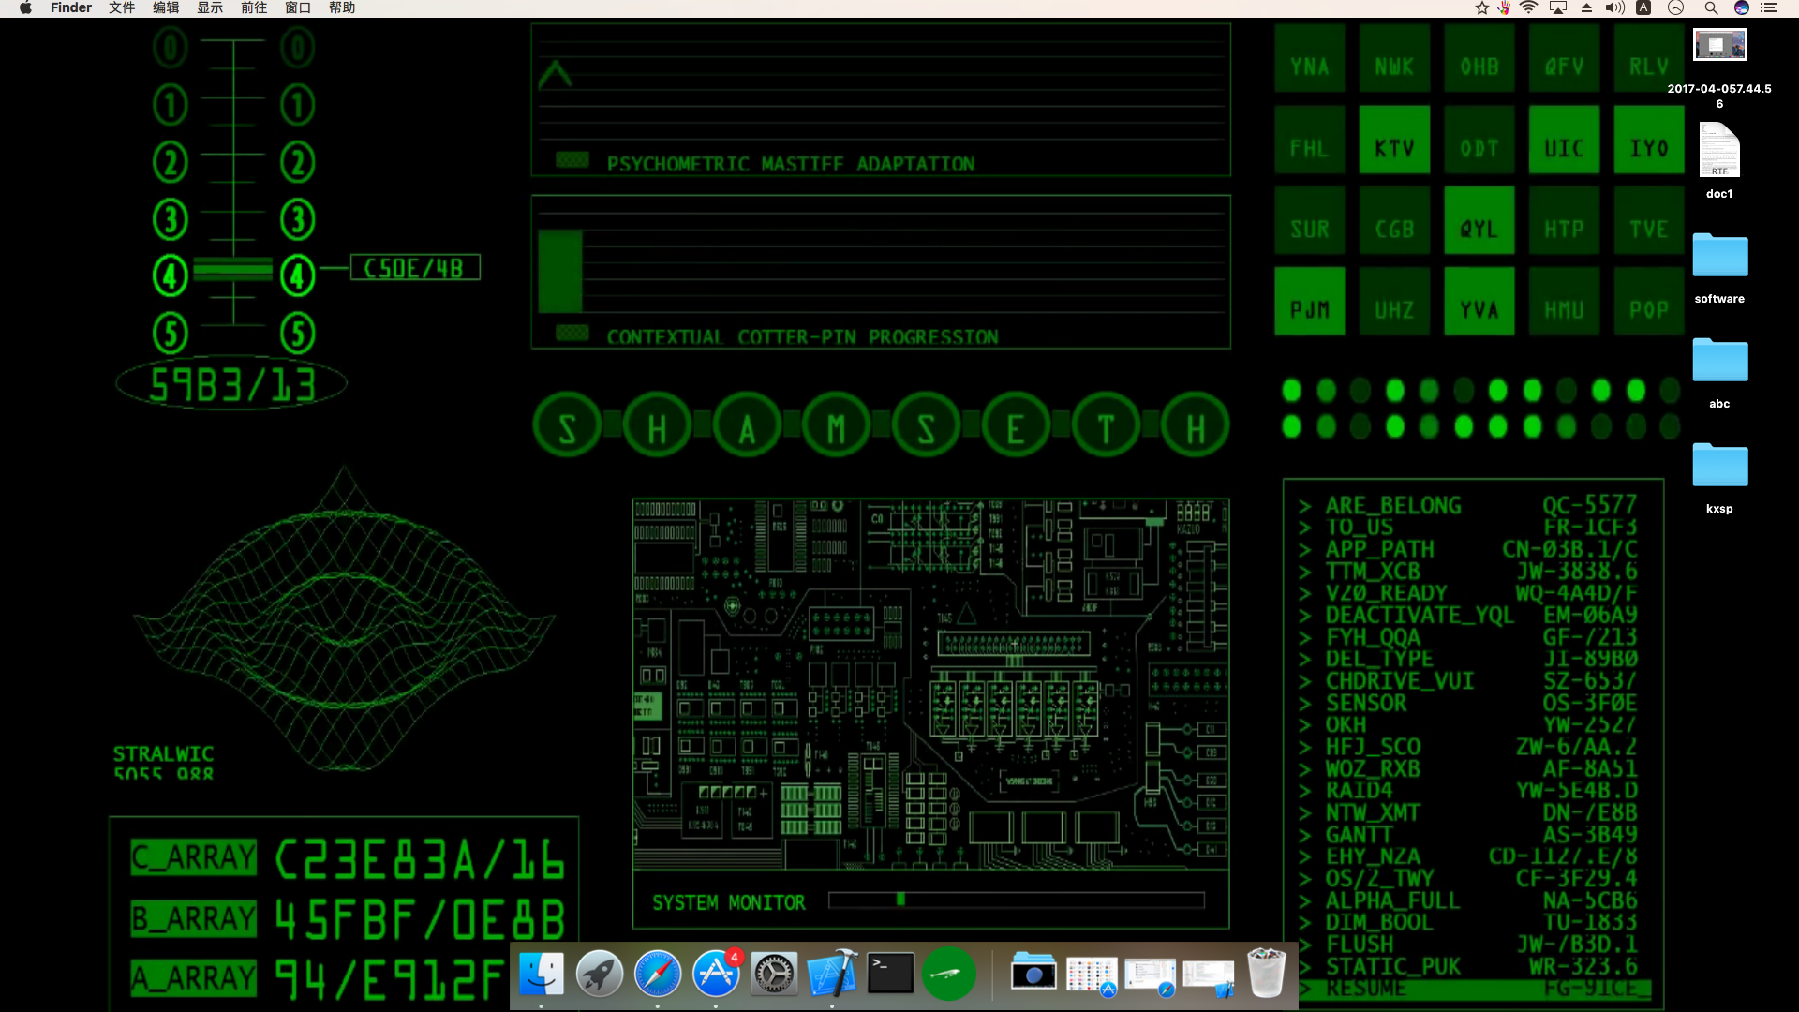Open Terminal from the dock

(890, 974)
